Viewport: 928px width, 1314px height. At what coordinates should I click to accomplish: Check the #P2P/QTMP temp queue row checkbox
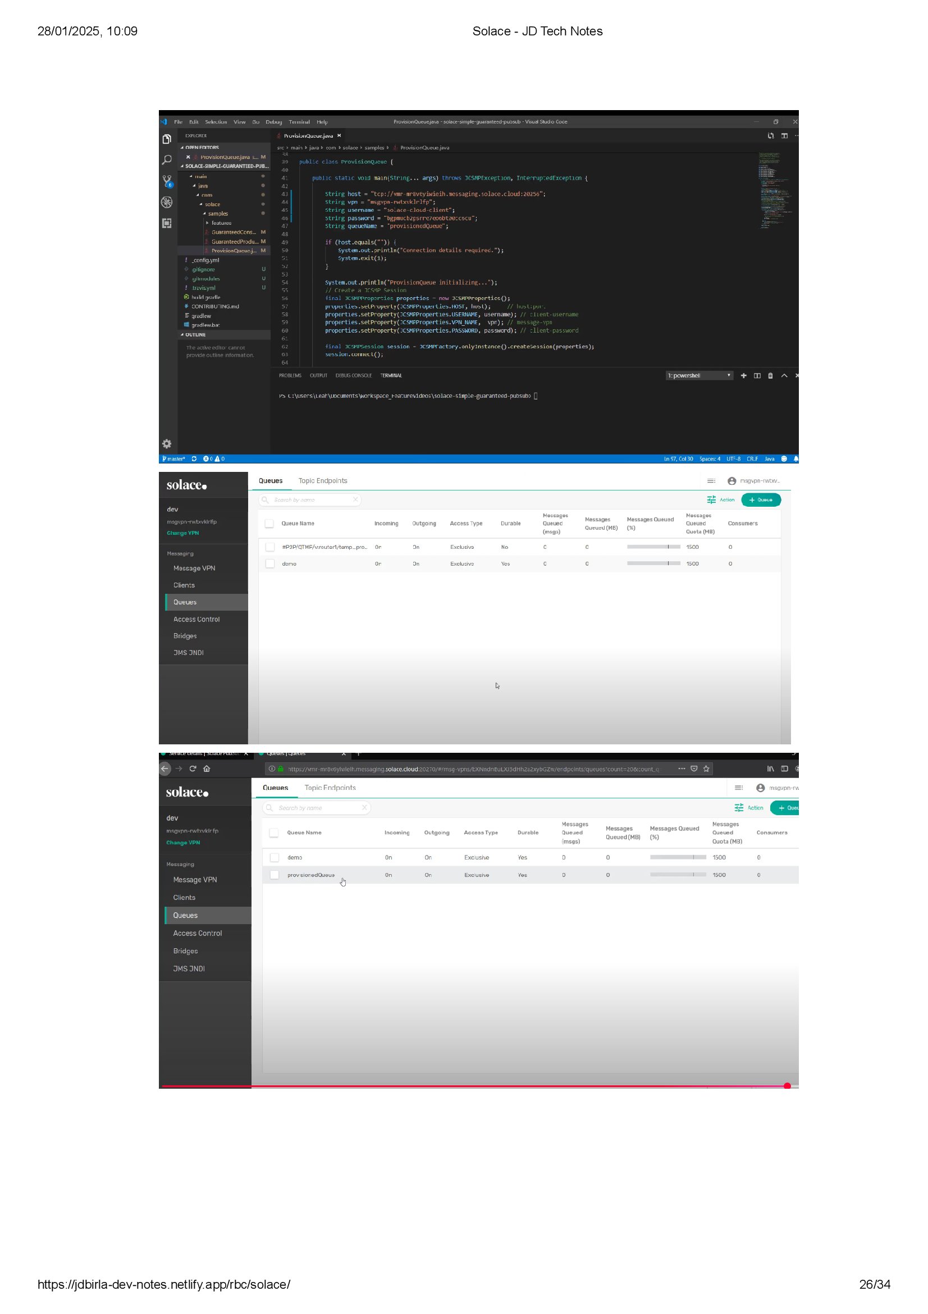pyautogui.click(x=270, y=547)
